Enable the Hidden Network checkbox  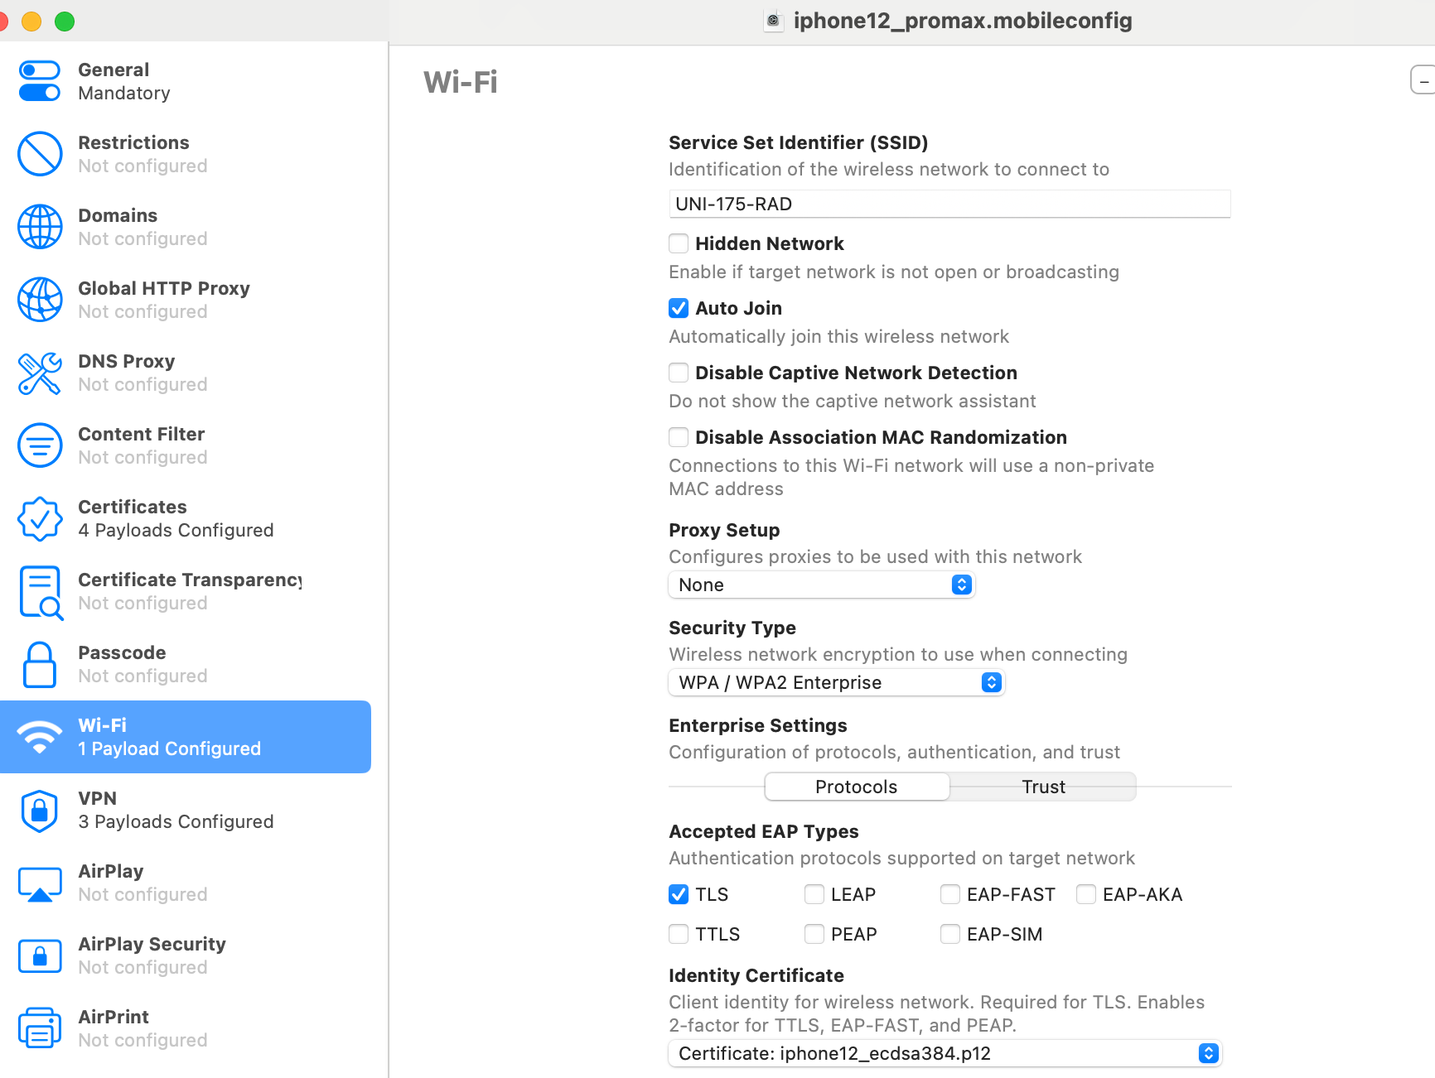679,243
